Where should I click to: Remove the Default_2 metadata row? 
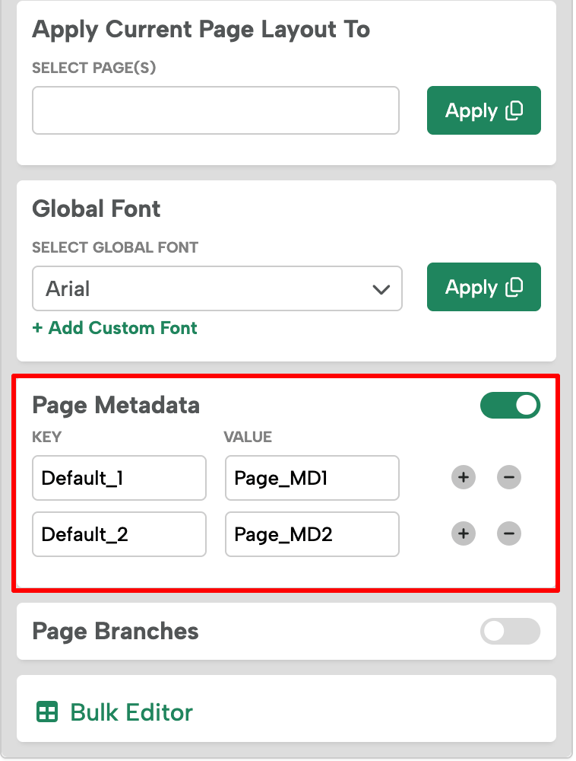coord(508,534)
